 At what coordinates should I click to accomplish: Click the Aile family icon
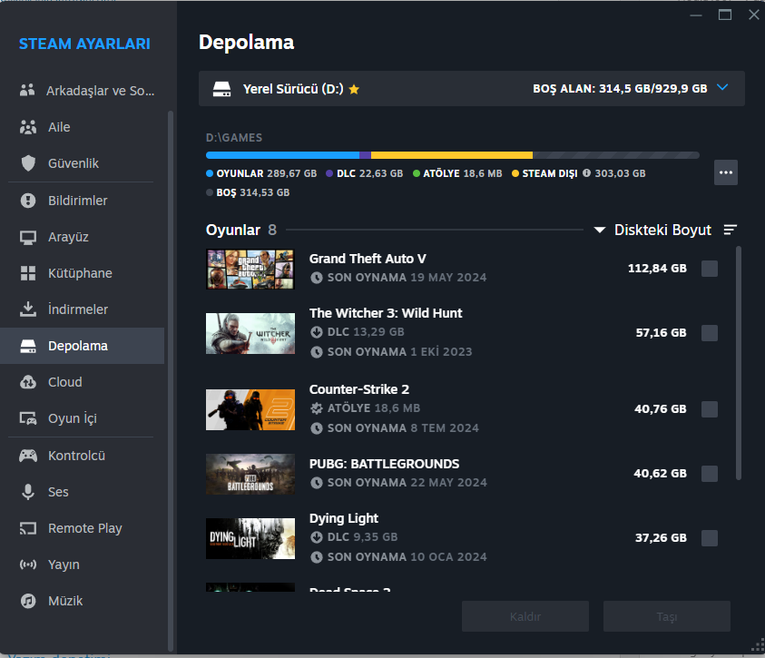28,127
